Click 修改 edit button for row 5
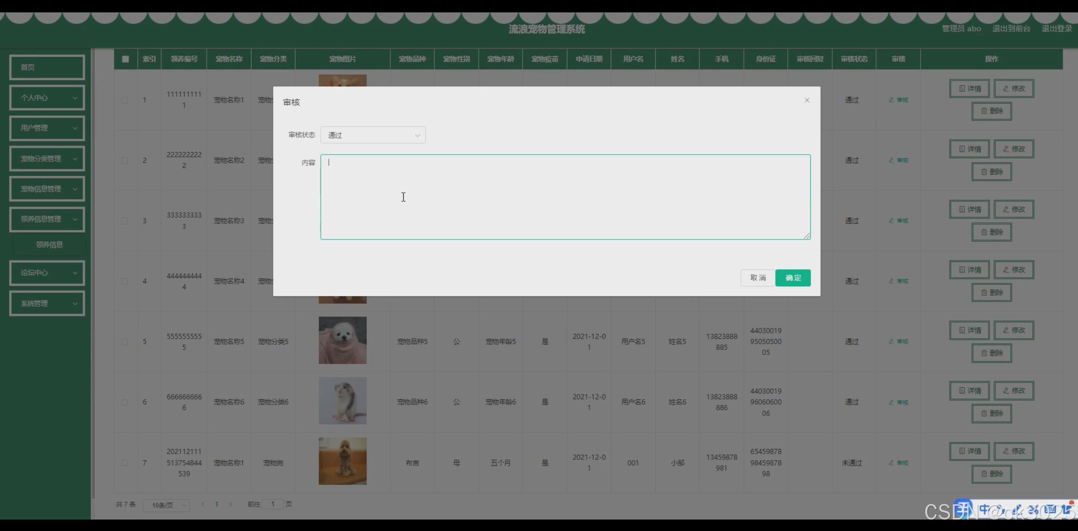This screenshot has height=531, width=1078. coord(1014,330)
